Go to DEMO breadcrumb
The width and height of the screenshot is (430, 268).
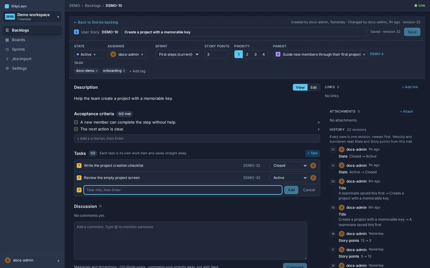coord(75,6)
